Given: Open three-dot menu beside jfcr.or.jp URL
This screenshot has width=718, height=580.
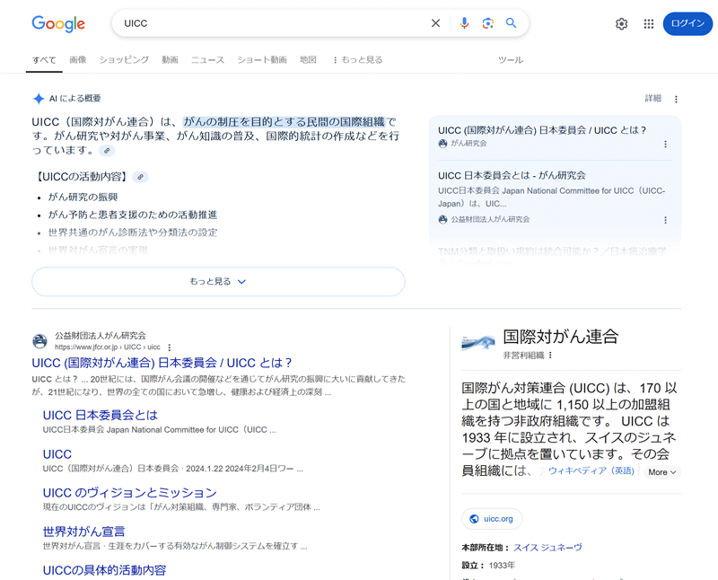Looking at the screenshot, I should tap(170, 347).
